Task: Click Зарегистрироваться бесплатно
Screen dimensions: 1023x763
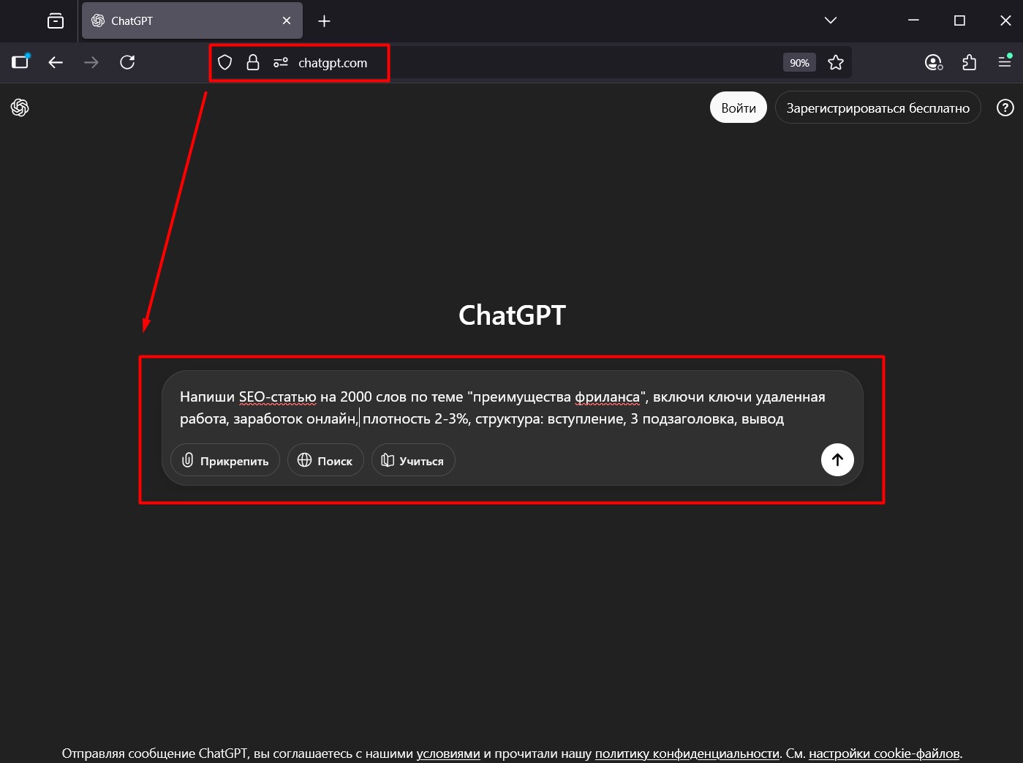Action: 877,107
